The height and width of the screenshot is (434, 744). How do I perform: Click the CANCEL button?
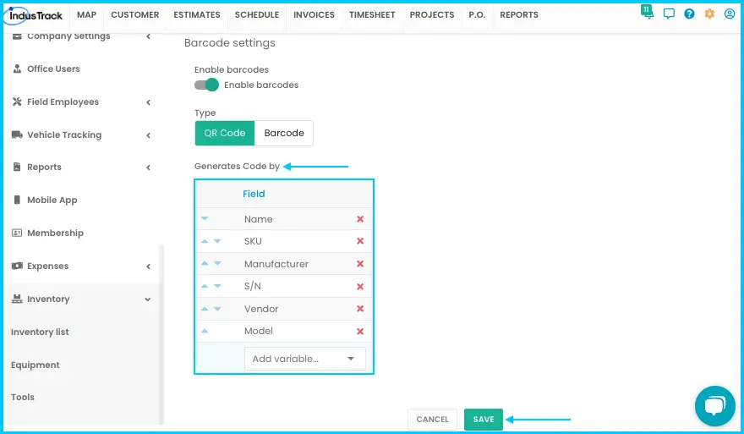click(x=432, y=420)
